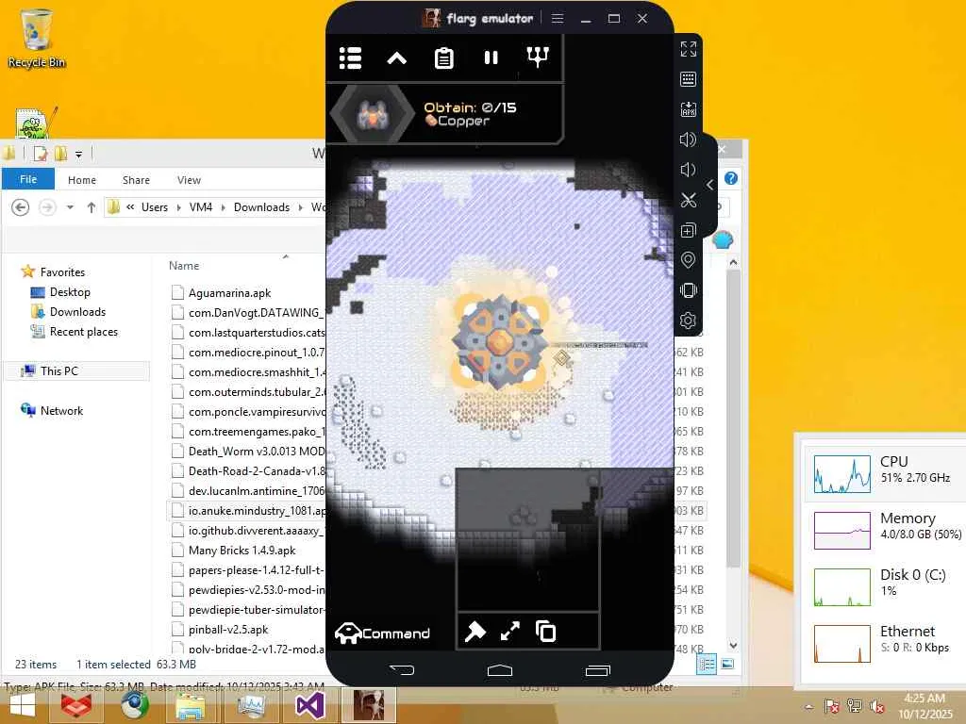
Task: Open the Recycle Bin on desktop
Action: pos(36,38)
